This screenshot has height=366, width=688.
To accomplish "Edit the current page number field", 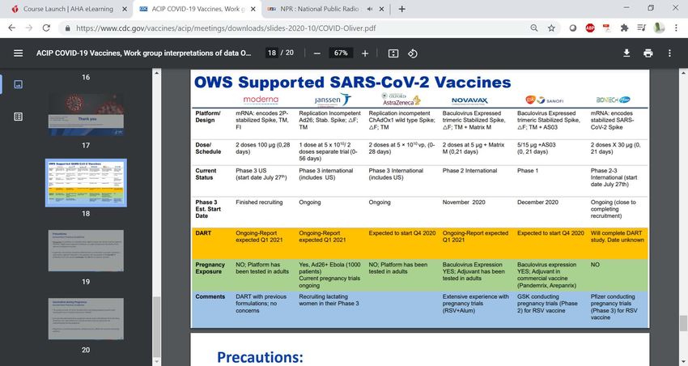I will pyautogui.click(x=272, y=53).
